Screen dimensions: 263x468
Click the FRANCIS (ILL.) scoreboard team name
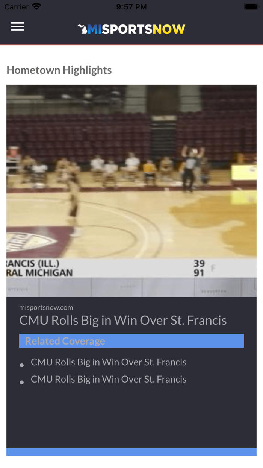point(33,263)
